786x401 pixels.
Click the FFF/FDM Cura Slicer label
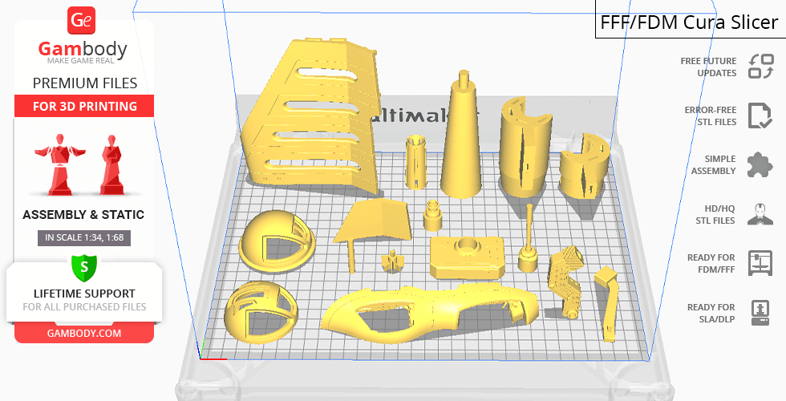689,22
